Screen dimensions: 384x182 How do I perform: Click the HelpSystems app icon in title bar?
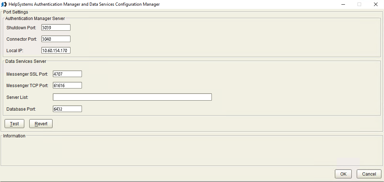[x=4, y=4]
